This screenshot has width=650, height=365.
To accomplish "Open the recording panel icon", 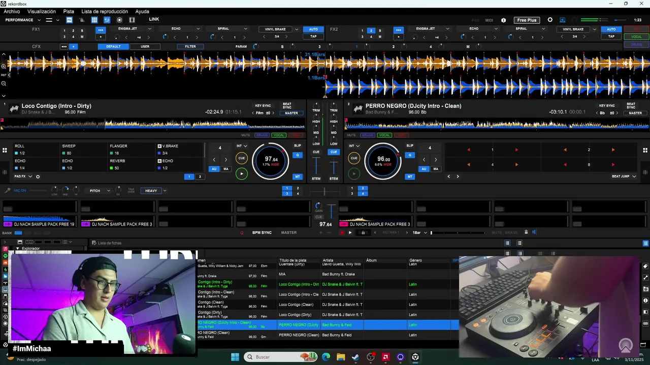I will point(119,20).
